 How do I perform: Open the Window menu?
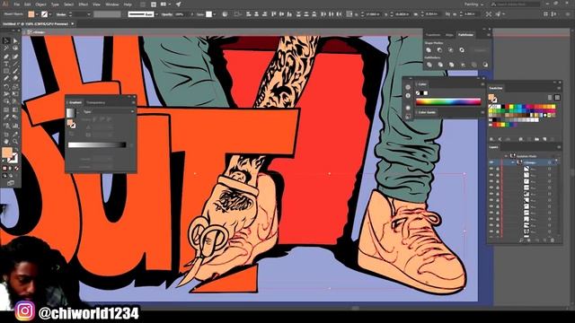111,4
